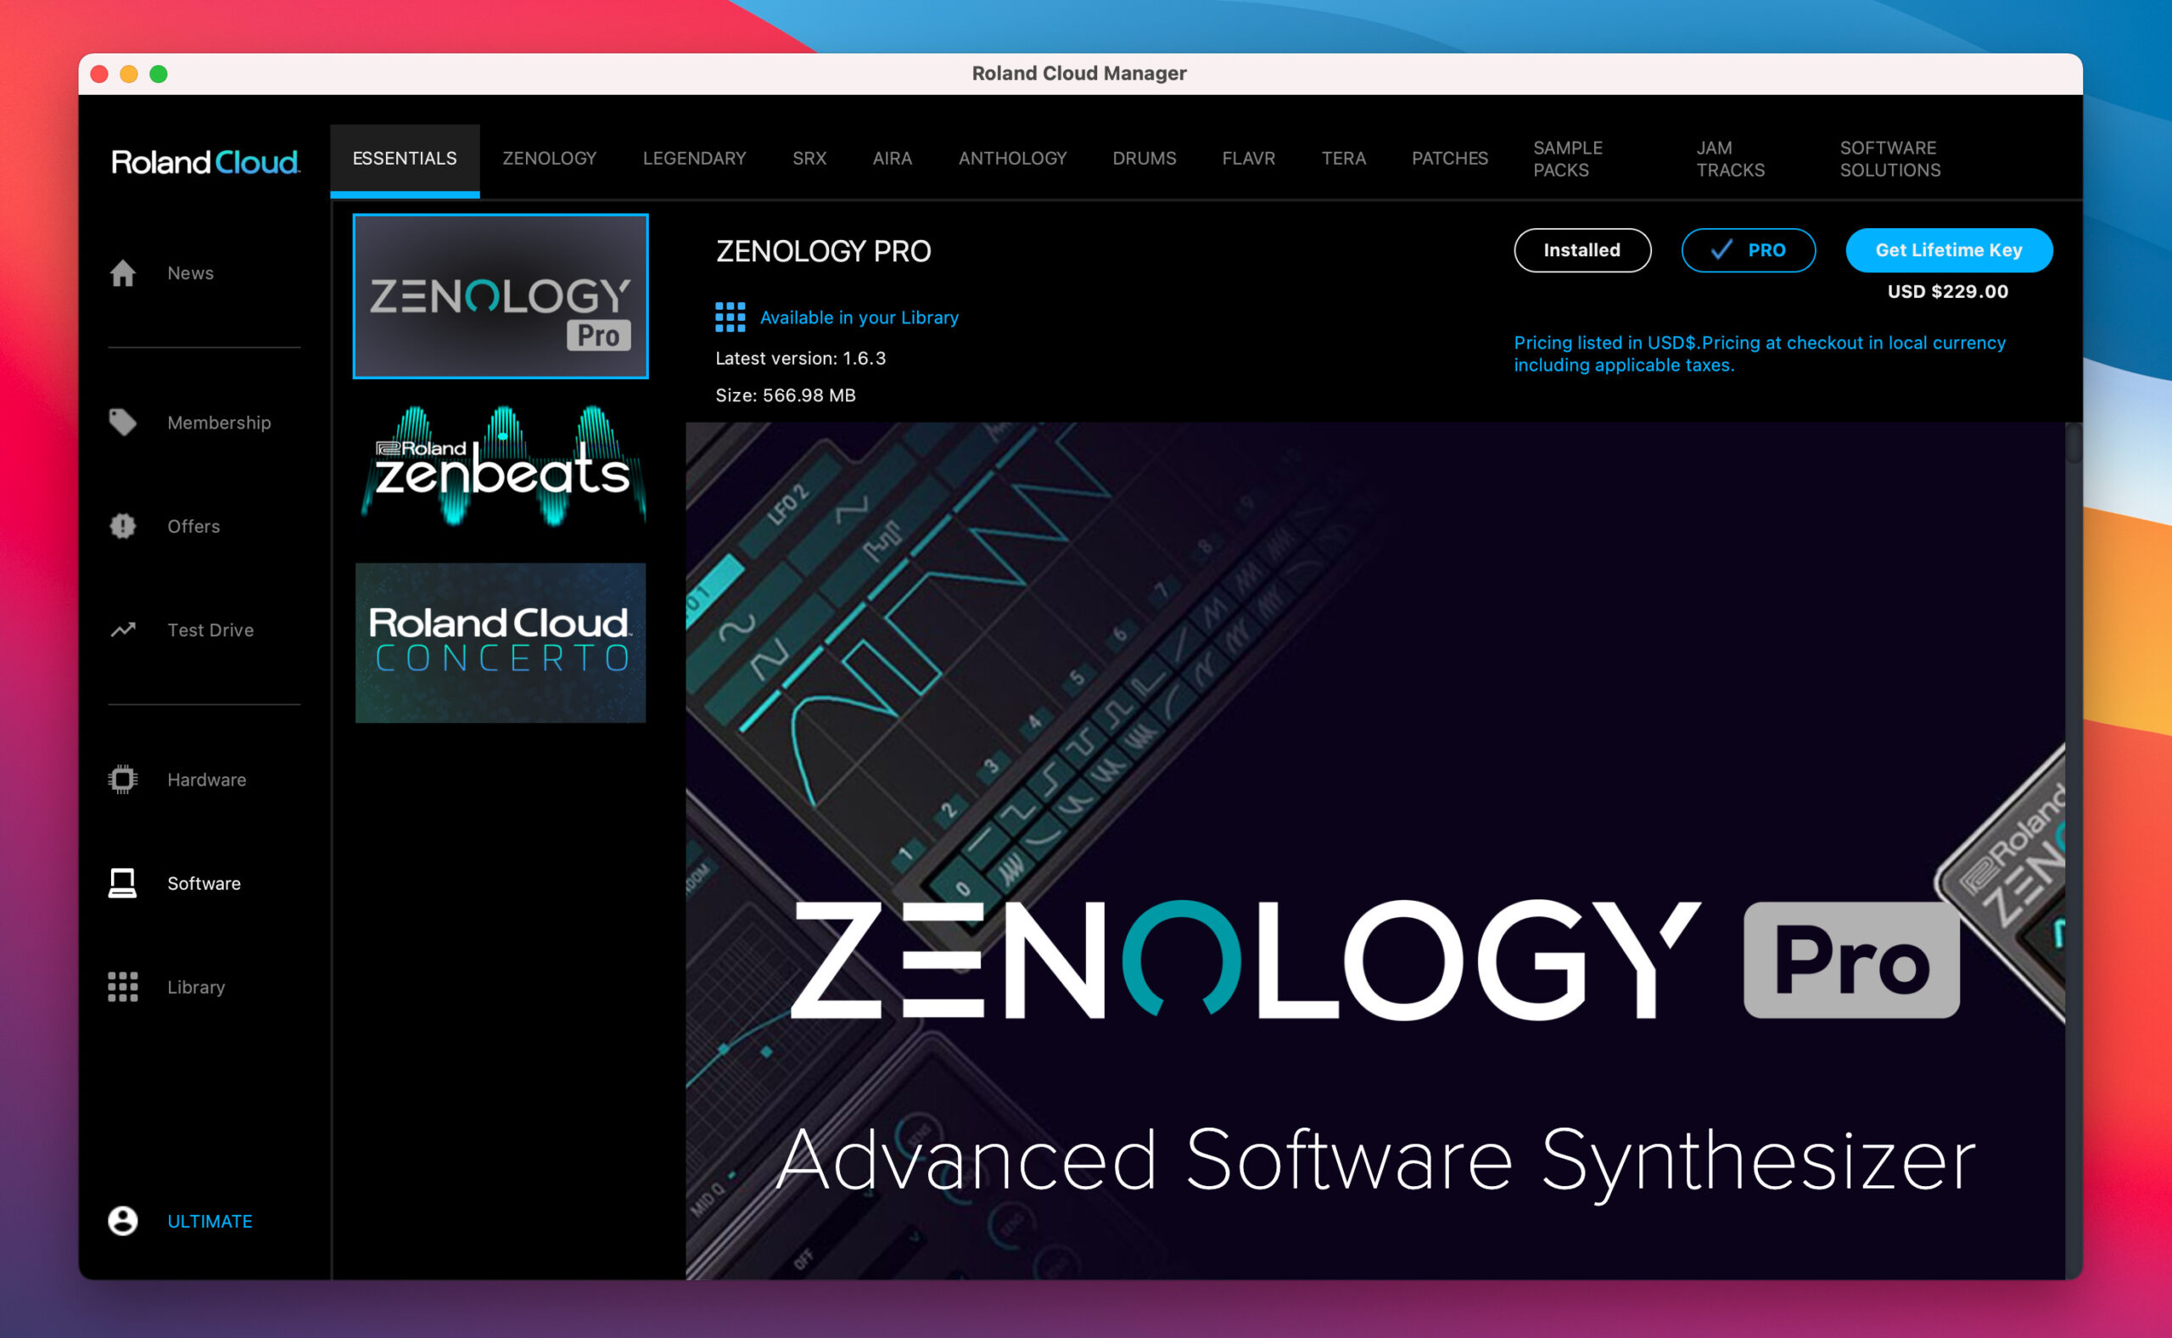
Task: Click the Offers badge icon
Action: (123, 527)
